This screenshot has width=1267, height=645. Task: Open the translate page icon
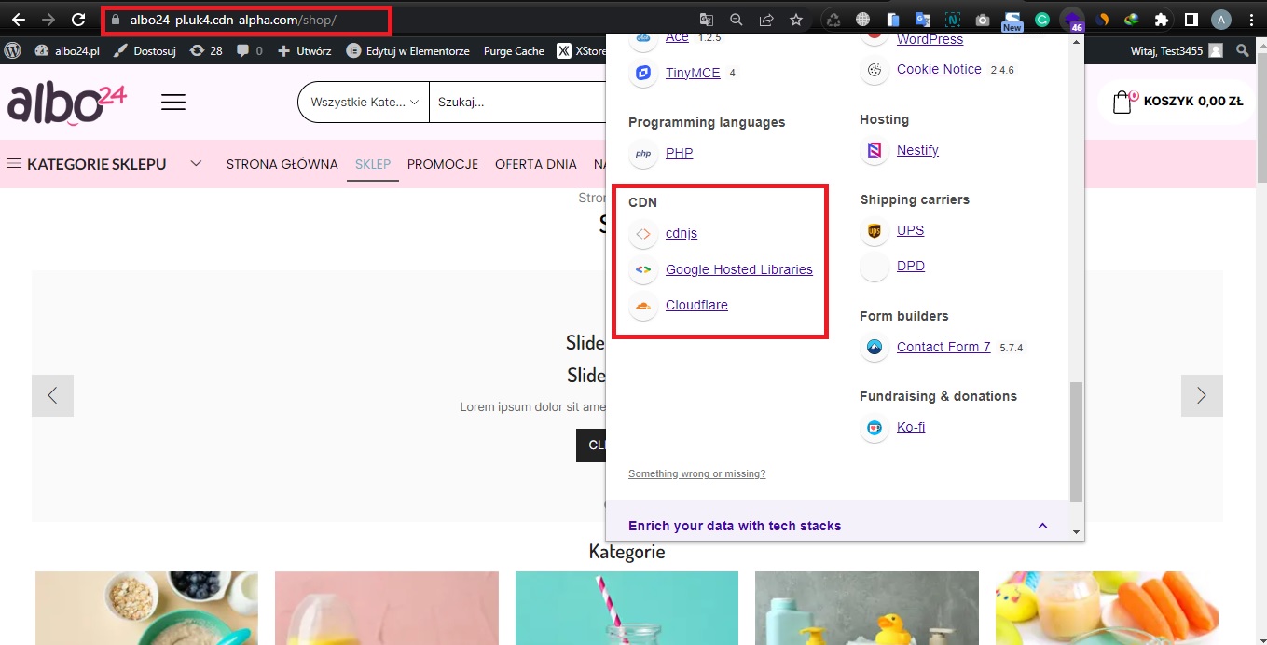[x=707, y=20]
